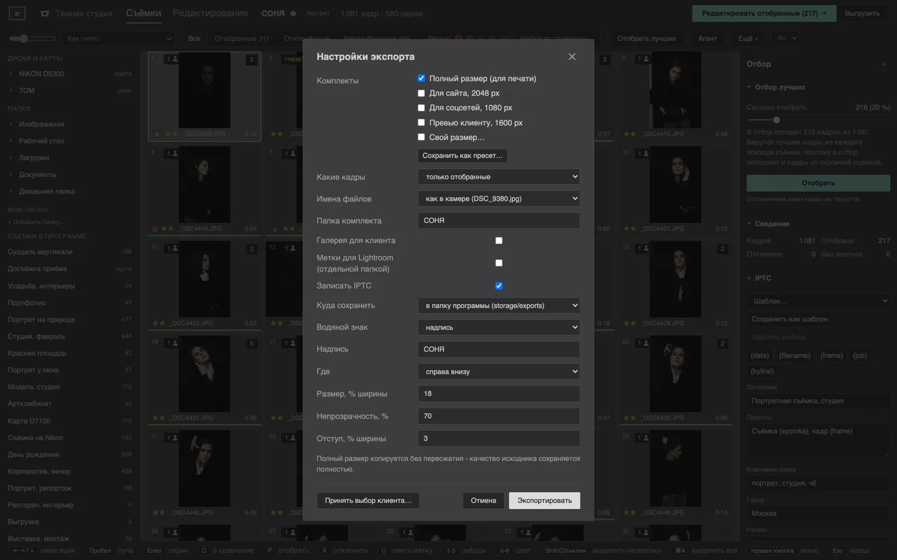Click the Отмена button
The height and width of the screenshot is (560, 897).
pos(483,501)
